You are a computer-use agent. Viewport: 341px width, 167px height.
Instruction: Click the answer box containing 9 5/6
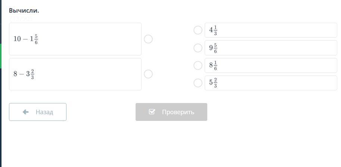tap(270, 48)
